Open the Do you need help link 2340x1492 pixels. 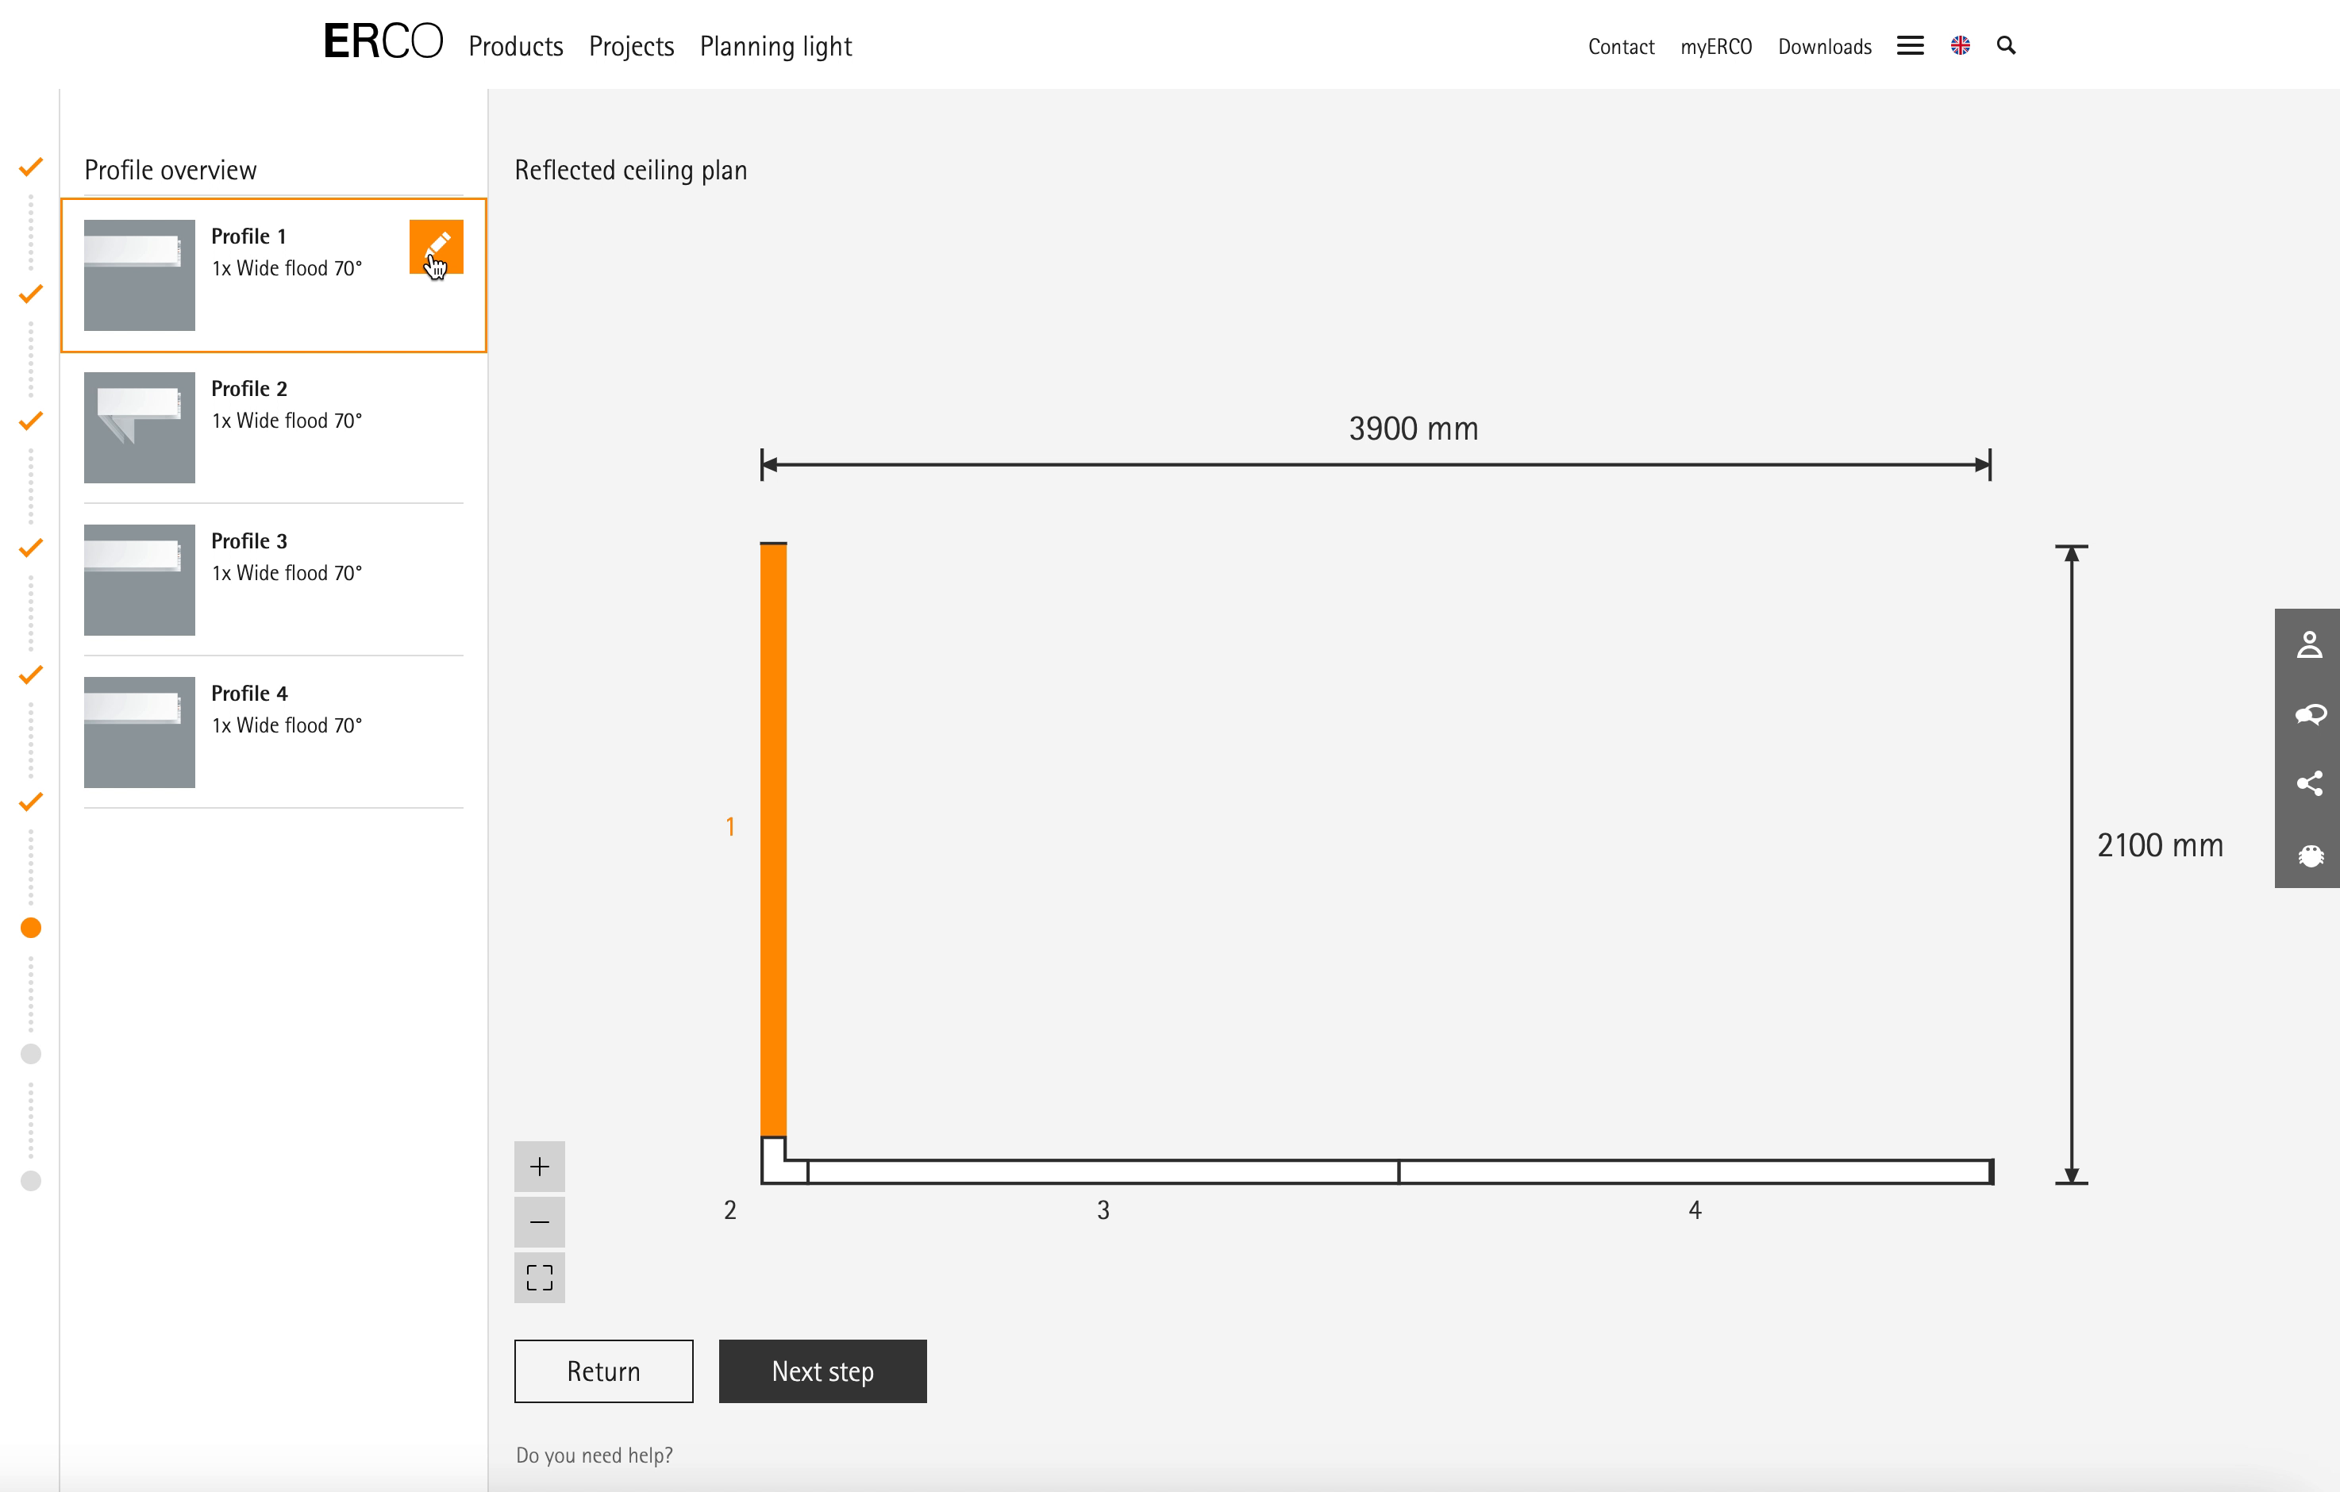pos(594,1455)
